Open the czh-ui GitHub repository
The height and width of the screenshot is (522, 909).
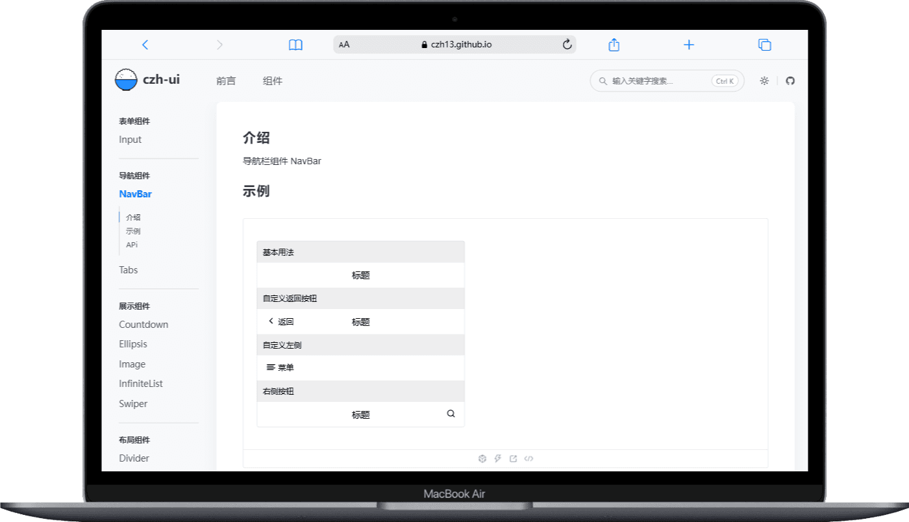(x=790, y=81)
